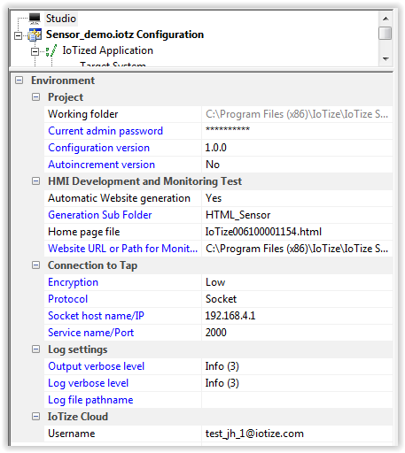Click the IoTize Cloud header text
The width and height of the screenshot is (405, 453).
tap(78, 417)
